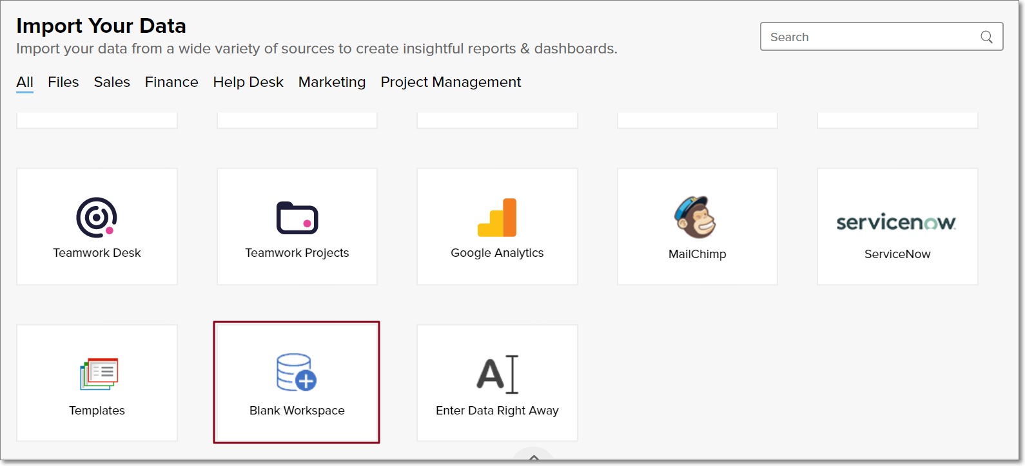1025x466 pixels.
Task: Click the ServiceNow logo
Action: coord(897,223)
